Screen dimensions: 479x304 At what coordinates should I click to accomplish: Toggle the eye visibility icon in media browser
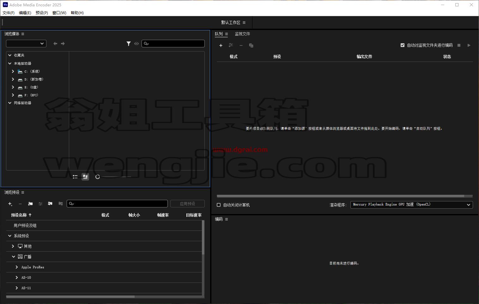point(136,44)
